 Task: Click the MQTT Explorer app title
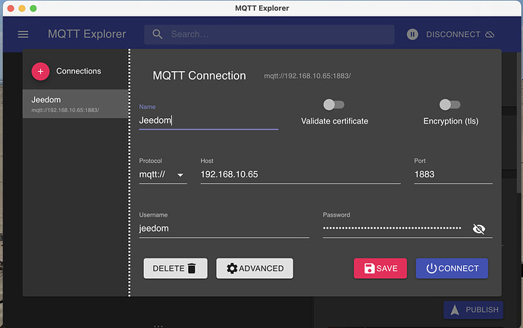click(86, 34)
